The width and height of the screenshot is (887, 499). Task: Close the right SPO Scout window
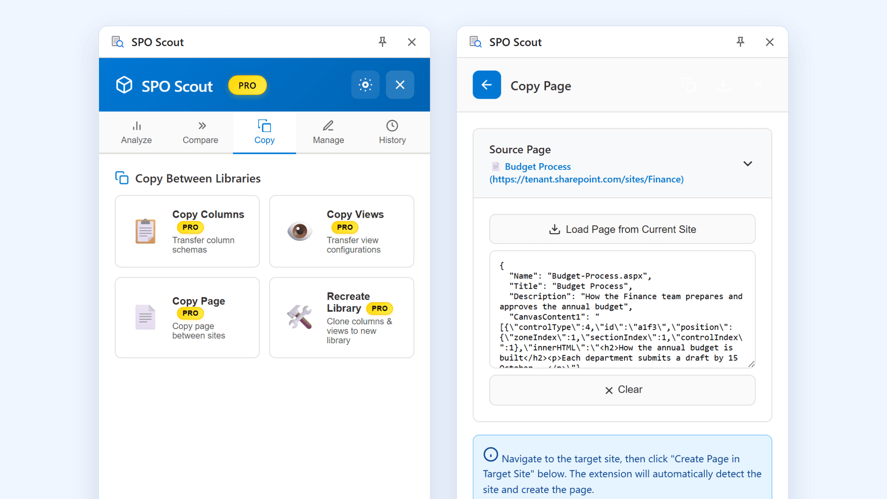tap(770, 42)
